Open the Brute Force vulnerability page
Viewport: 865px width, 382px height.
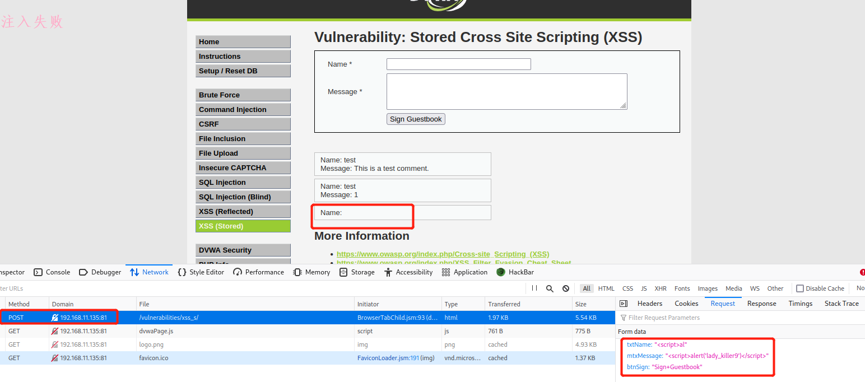pos(243,95)
